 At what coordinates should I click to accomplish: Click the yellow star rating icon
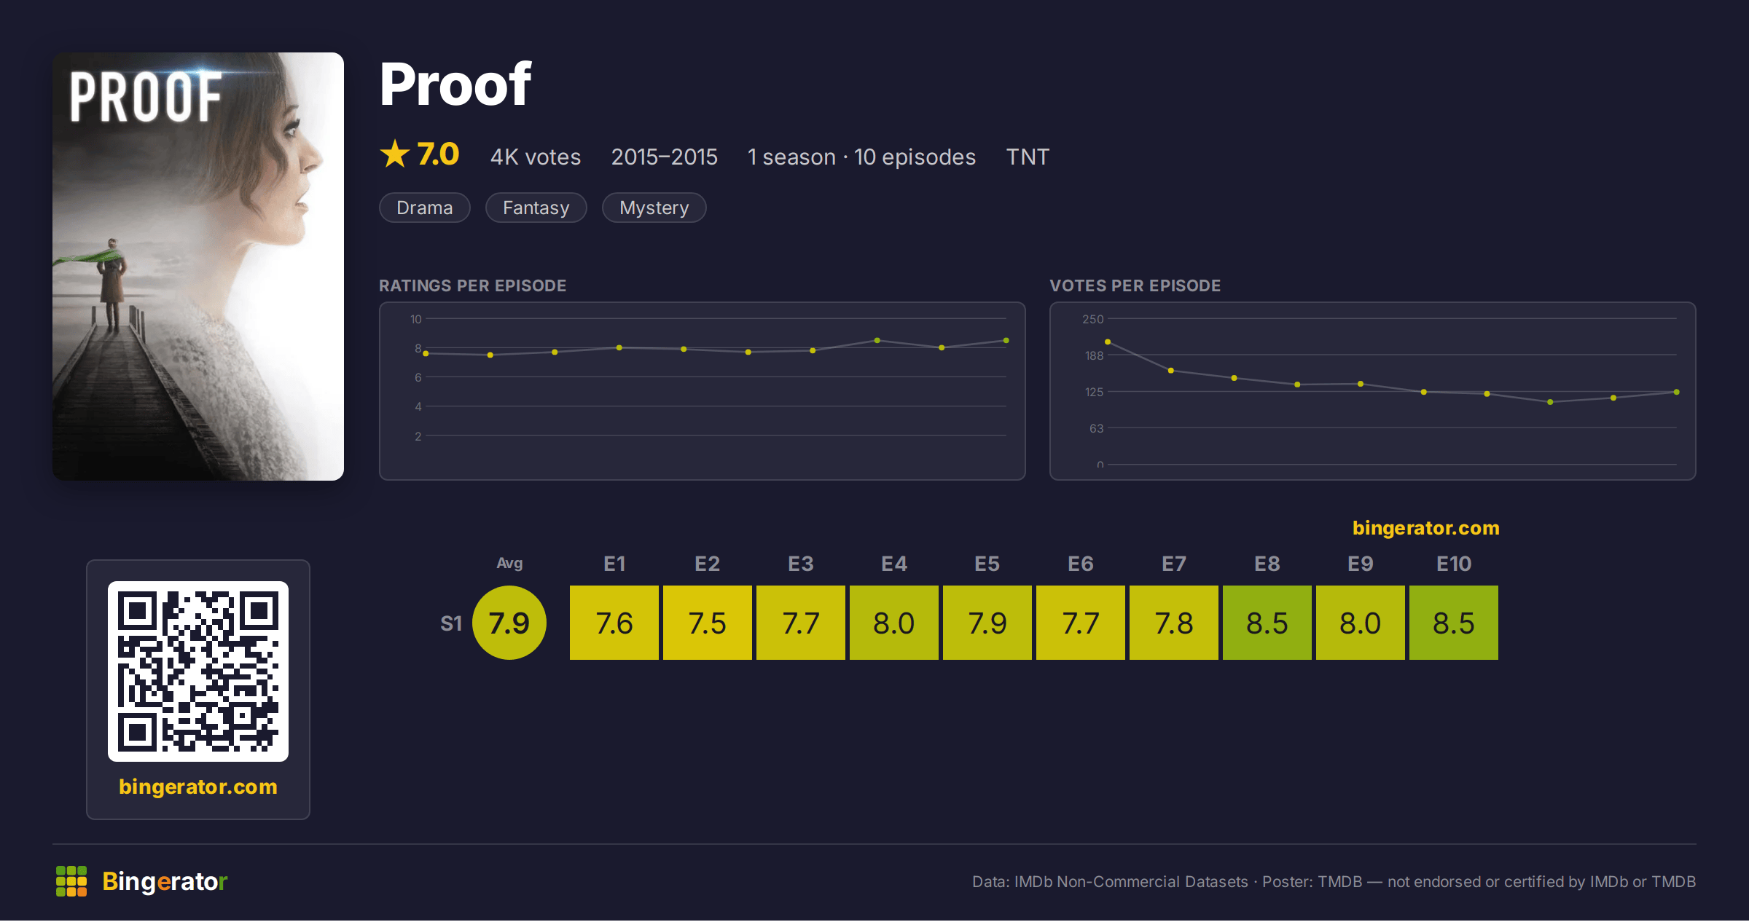pyautogui.click(x=395, y=154)
